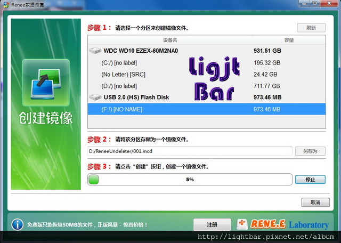
Task: Click the 容量 column header
Action: pos(289,40)
